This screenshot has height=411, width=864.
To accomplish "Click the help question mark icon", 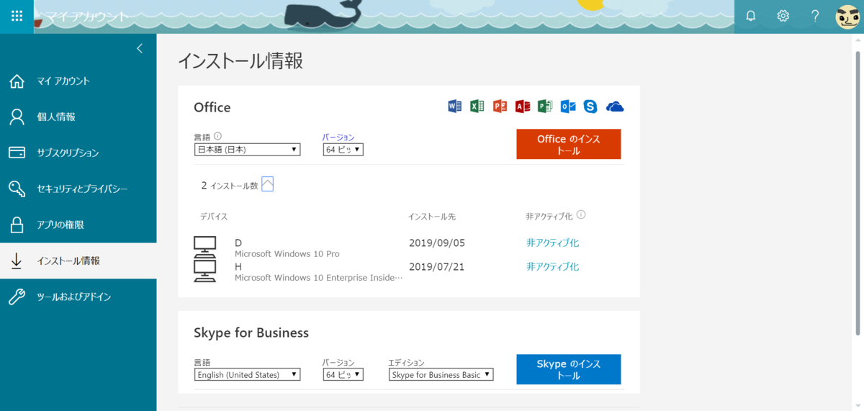I will point(815,16).
